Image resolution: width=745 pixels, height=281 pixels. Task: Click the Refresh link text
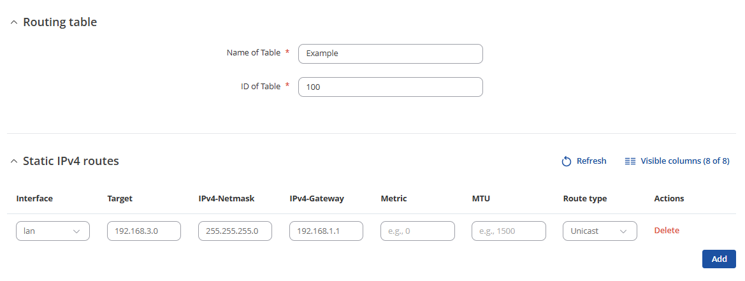pos(591,161)
